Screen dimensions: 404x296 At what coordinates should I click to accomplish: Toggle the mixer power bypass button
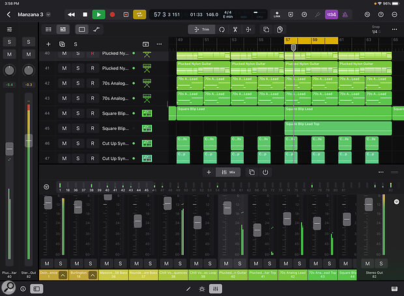265,172
